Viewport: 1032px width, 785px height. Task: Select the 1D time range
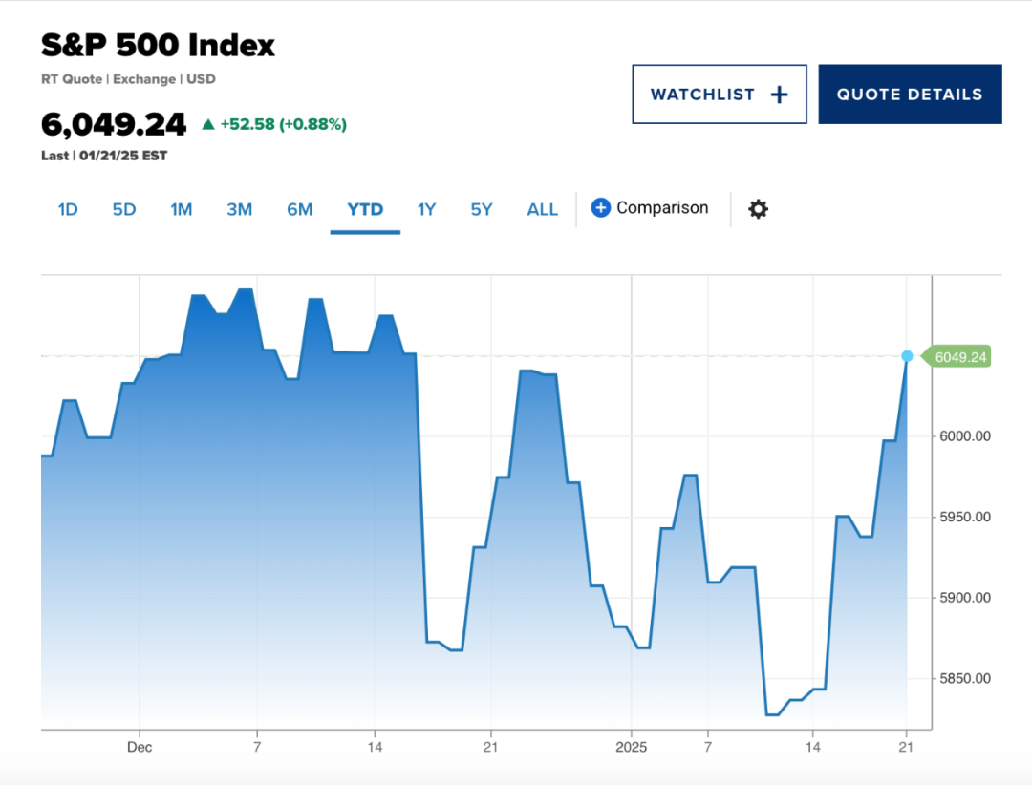(x=68, y=209)
